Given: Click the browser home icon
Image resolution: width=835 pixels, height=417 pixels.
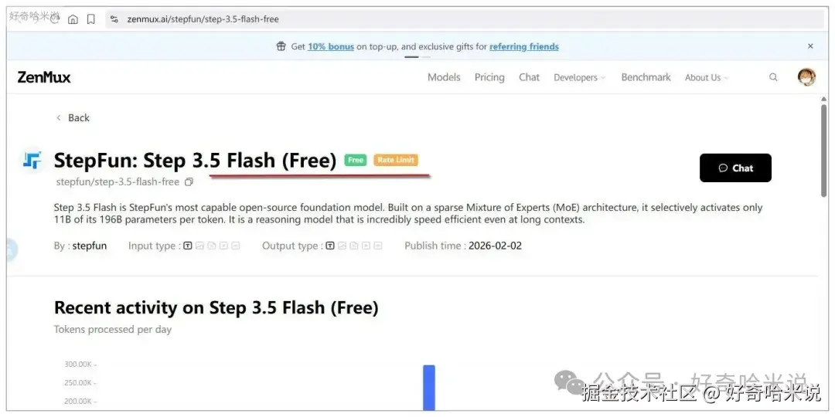Looking at the screenshot, I should pyautogui.click(x=73, y=19).
